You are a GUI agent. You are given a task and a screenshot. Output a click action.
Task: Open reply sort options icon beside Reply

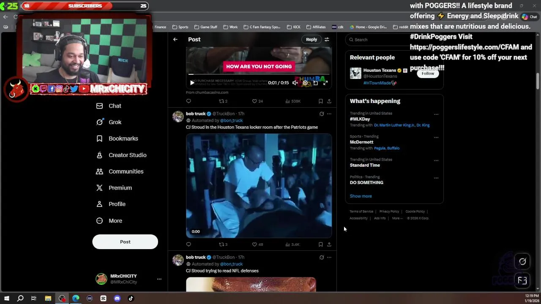[327, 39]
